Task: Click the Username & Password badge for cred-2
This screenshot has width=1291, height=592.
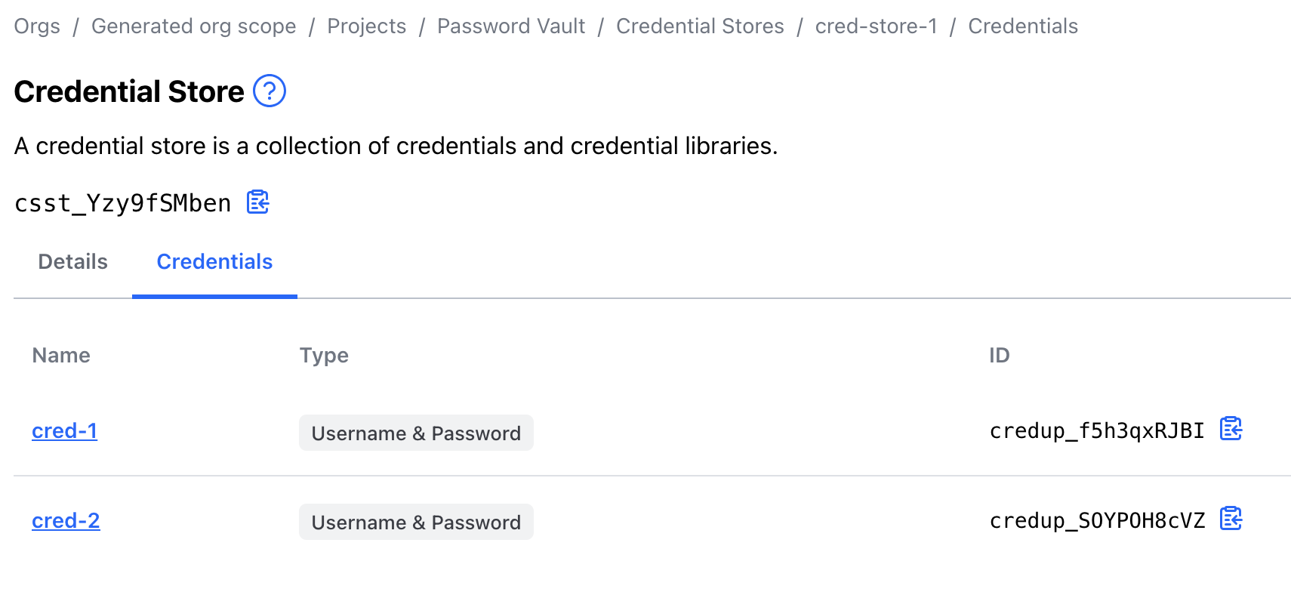Action: tap(416, 521)
